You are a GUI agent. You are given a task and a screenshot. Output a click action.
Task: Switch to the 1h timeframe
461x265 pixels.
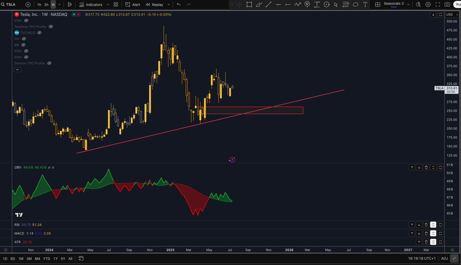pyautogui.click(x=39, y=5)
